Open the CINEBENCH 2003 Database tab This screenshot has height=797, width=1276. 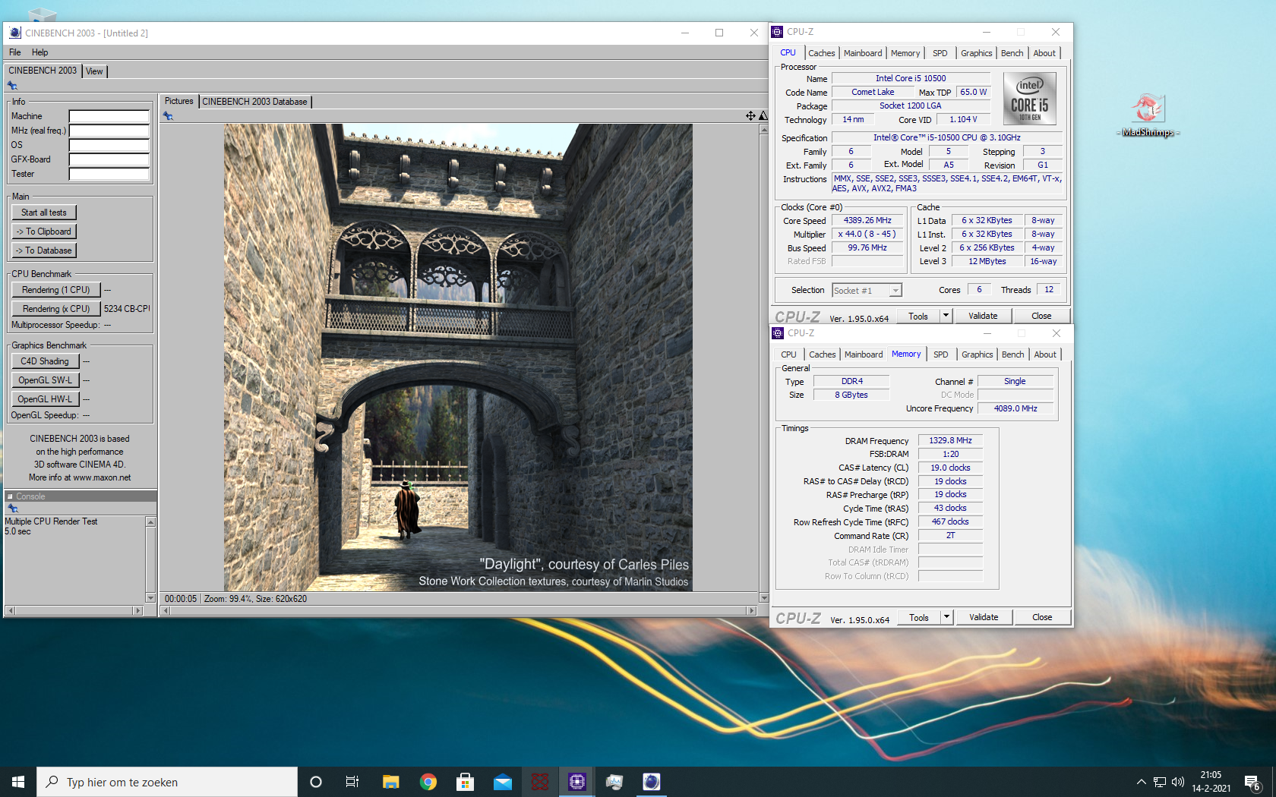[254, 102]
